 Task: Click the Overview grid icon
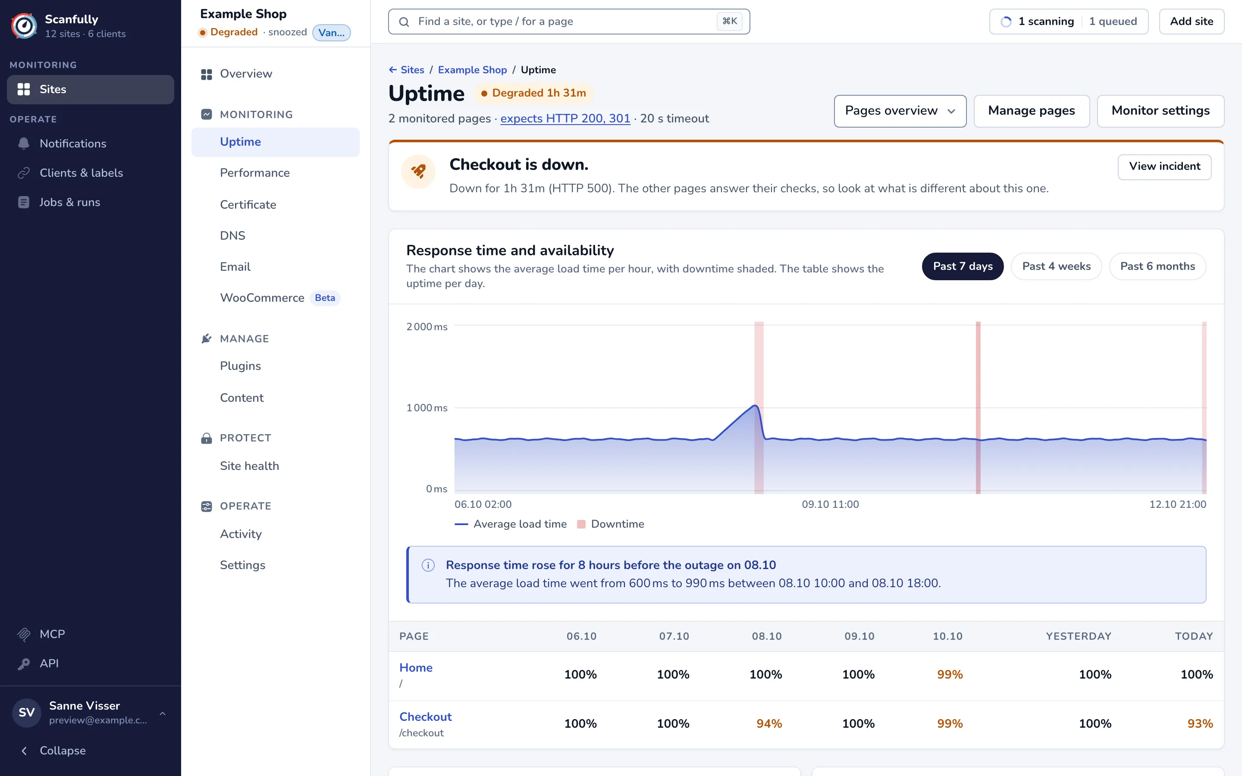(206, 75)
